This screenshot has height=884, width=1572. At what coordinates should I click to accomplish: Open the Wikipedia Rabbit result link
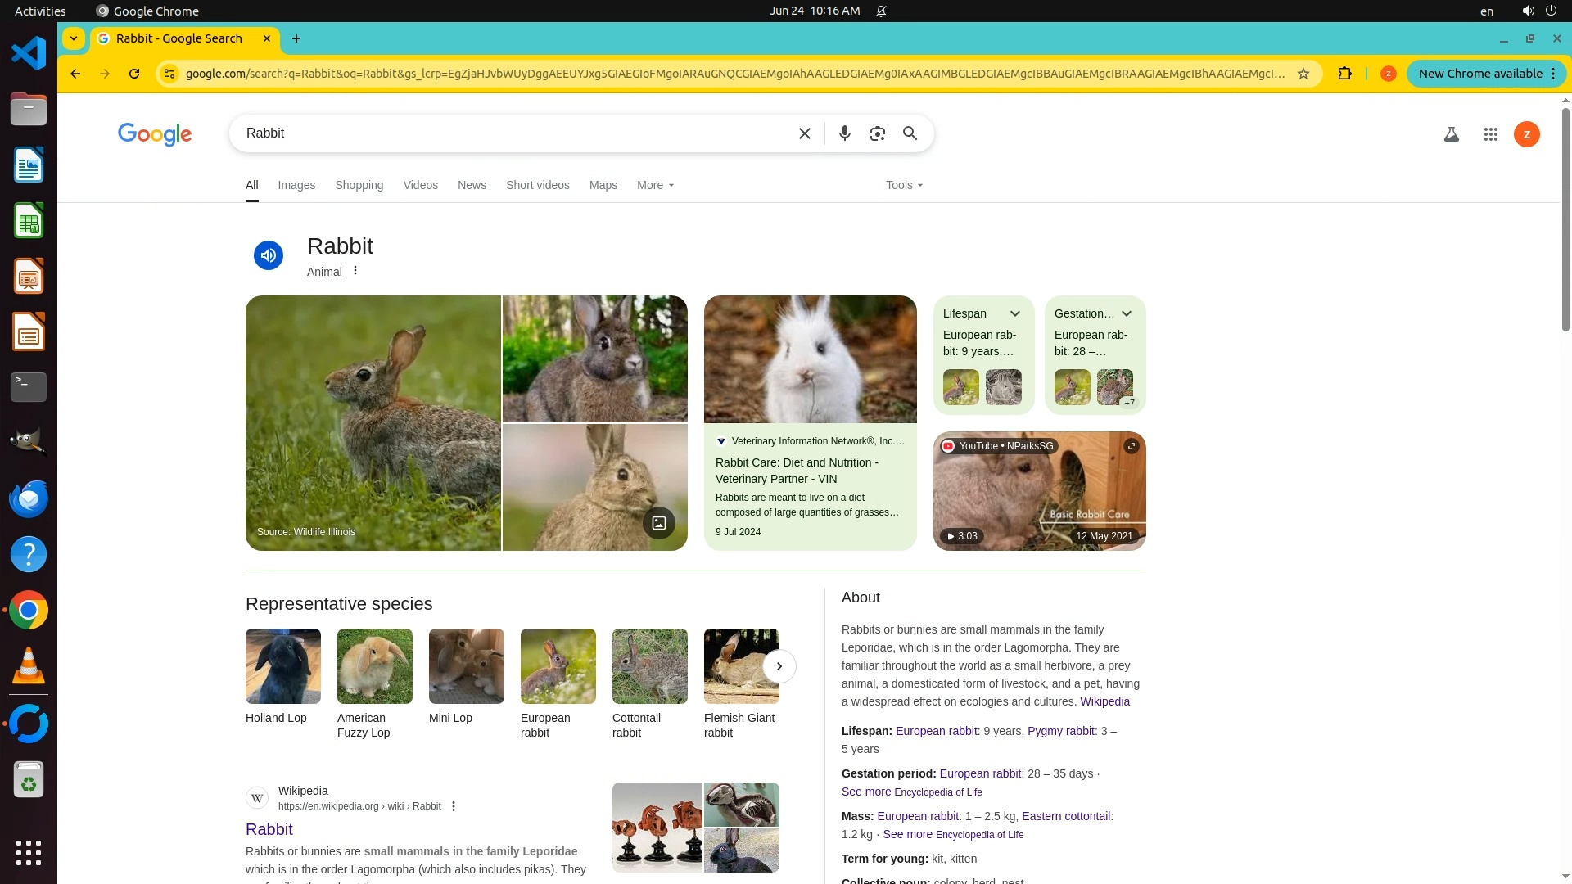point(269,829)
